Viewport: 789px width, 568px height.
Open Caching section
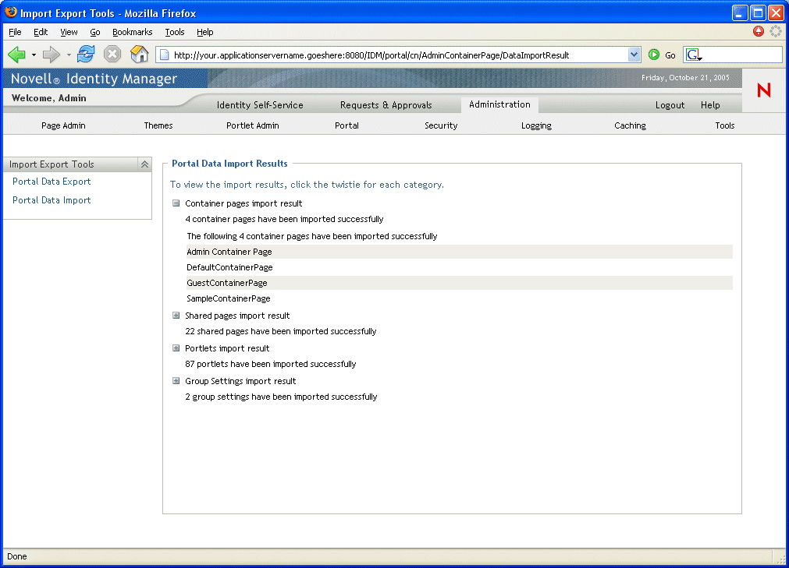tap(630, 125)
